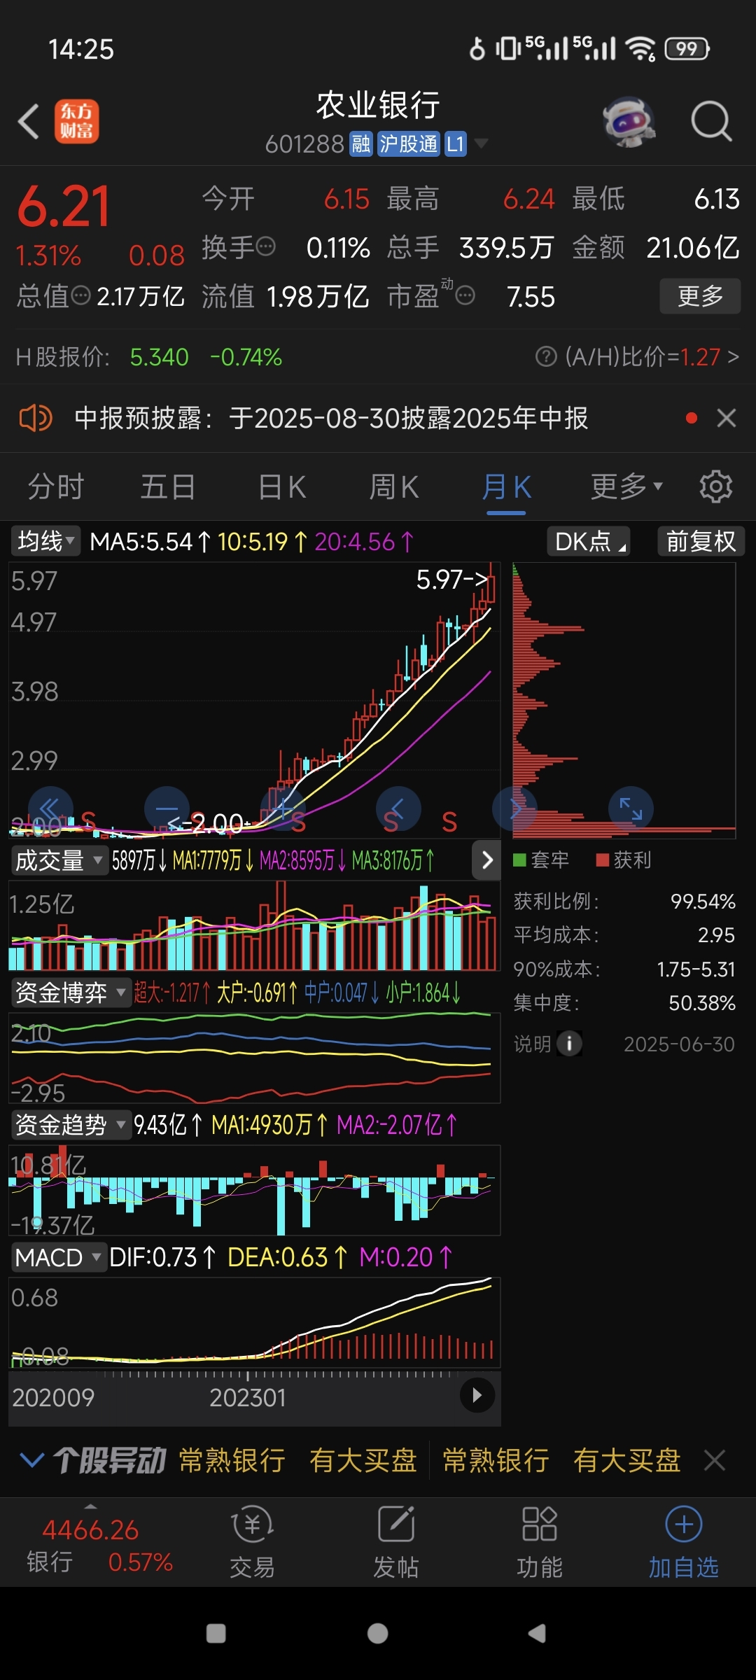This screenshot has width=756, height=1680.
Task: Open chart settings gear
Action: point(715,486)
